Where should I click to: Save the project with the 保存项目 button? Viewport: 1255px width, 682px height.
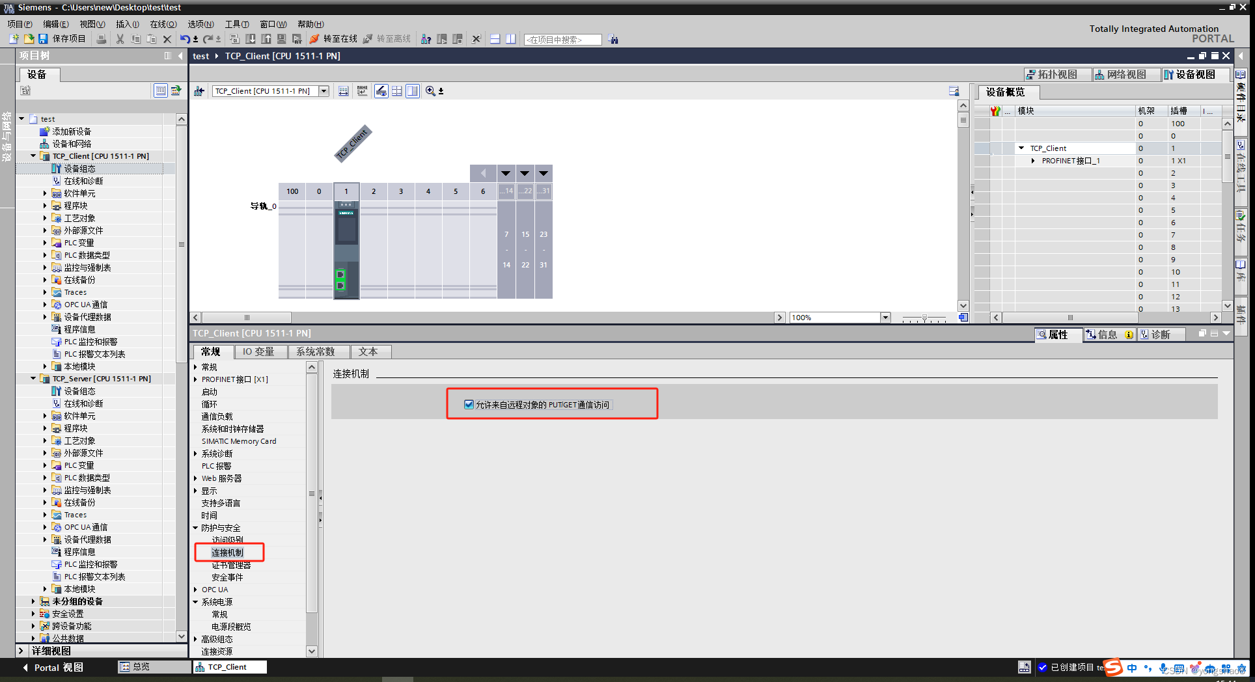(62, 39)
